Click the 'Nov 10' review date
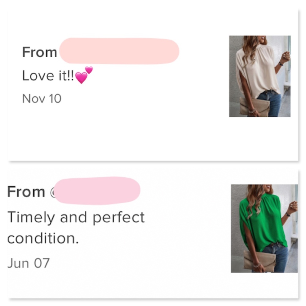This screenshot has width=306, height=306. coord(42,99)
